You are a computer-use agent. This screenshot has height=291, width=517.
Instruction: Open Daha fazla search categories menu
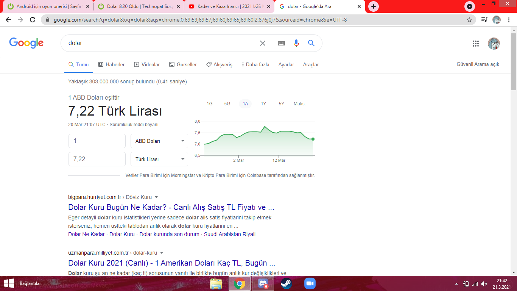tap(255, 65)
